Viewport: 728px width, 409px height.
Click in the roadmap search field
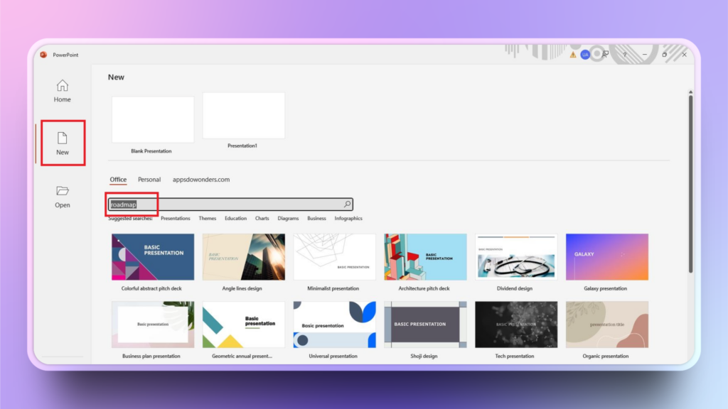pos(227,204)
